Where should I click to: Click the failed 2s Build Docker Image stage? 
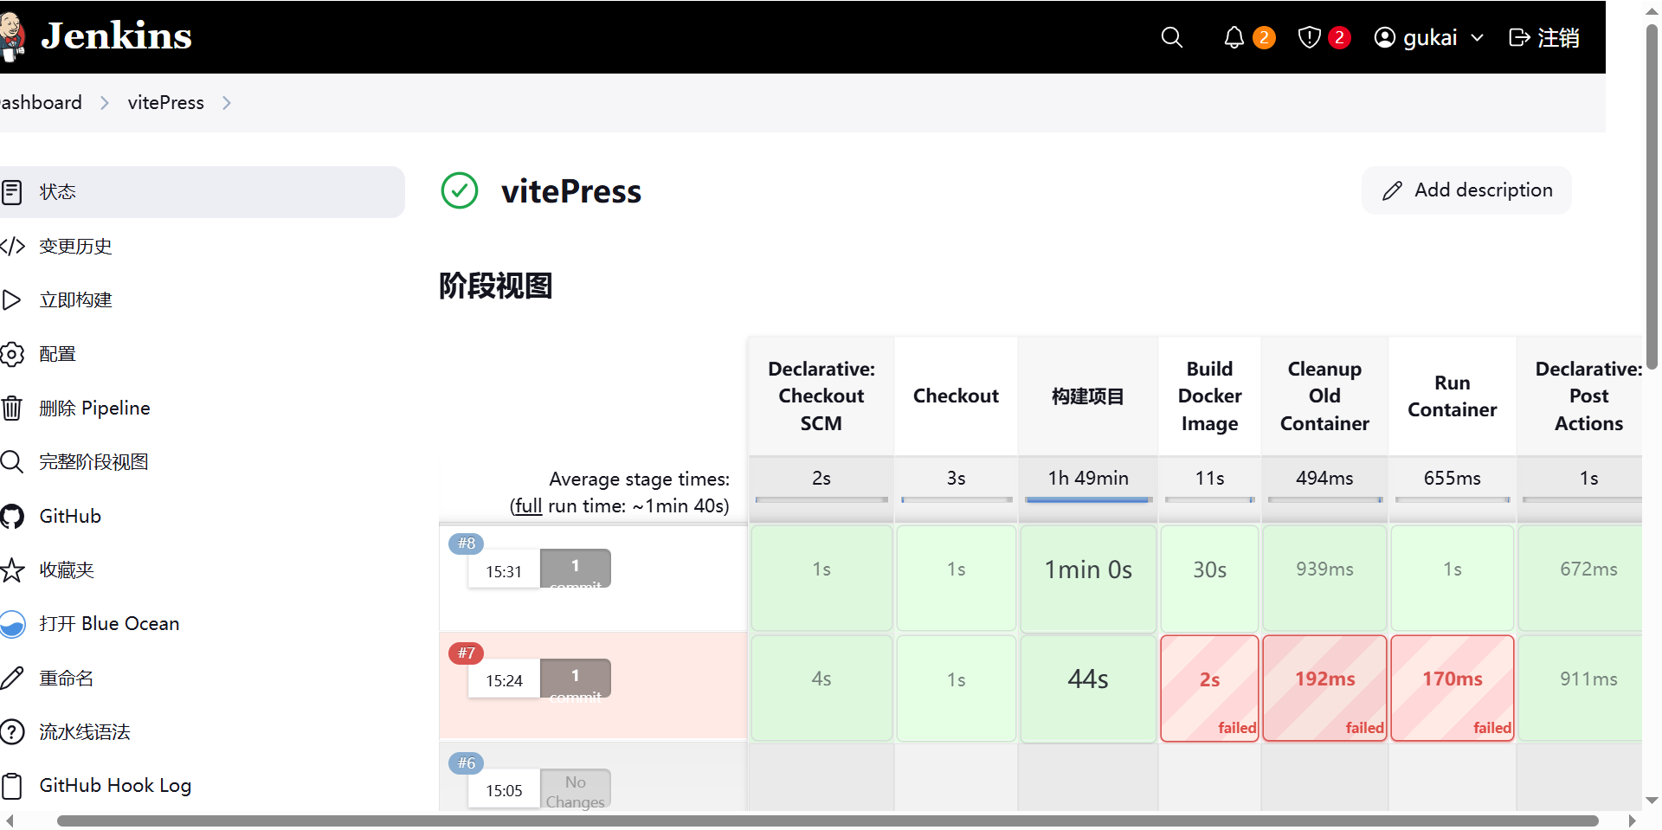[1208, 688]
